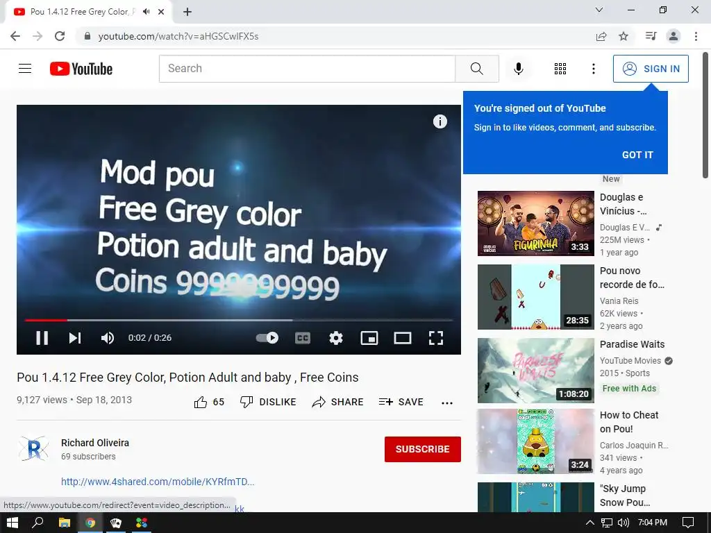Open Pou novo recorde video thumbnail
Image resolution: width=711 pixels, height=533 pixels.
[x=535, y=297]
